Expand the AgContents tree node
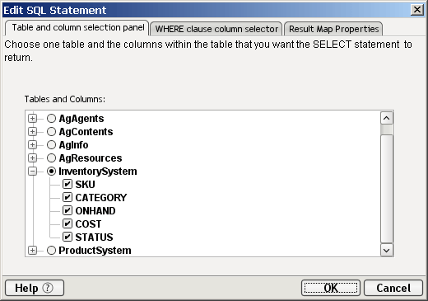428x301 pixels. pos(32,132)
